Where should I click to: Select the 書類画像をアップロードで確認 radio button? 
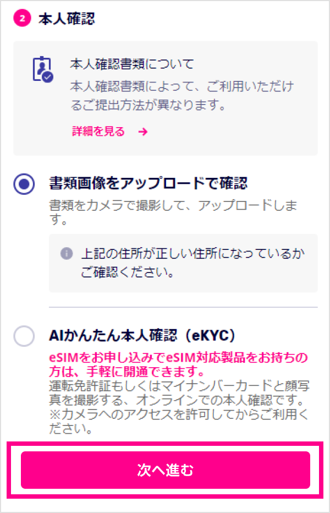(x=24, y=184)
